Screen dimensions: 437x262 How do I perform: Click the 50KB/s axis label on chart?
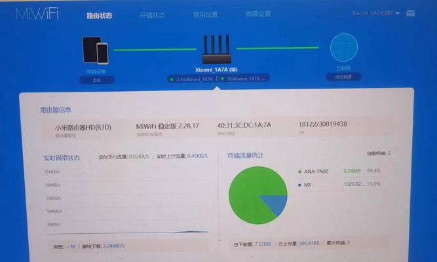tap(54, 225)
